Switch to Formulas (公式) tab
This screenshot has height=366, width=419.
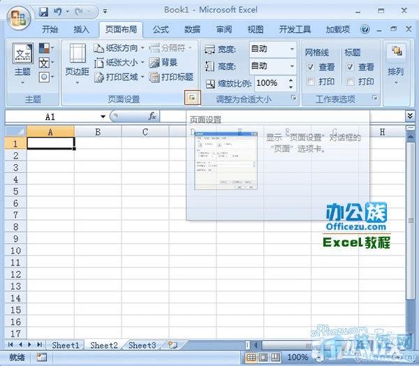[161, 29]
